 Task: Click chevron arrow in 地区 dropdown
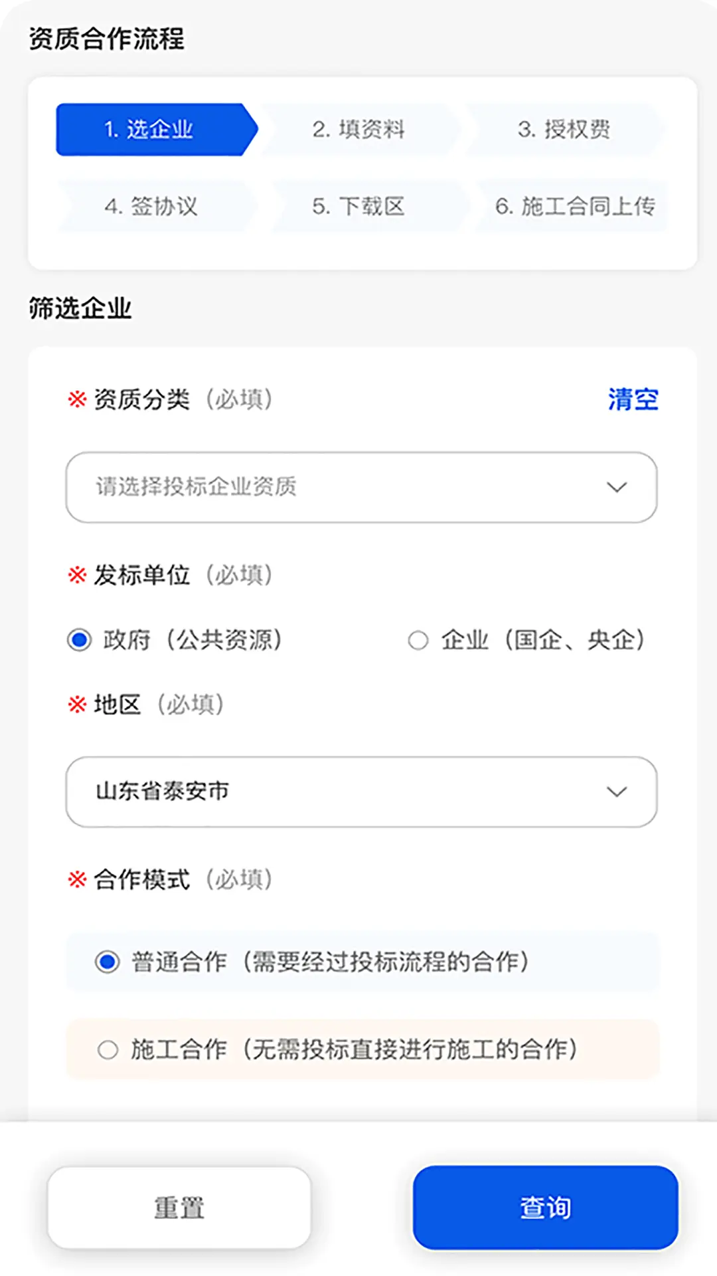[x=617, y=792]
